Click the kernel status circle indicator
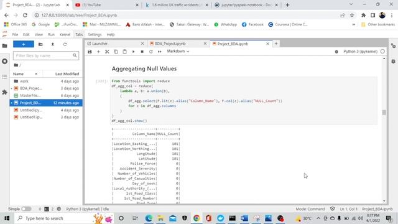Screen dimensions: 398x224 (382, 51)
